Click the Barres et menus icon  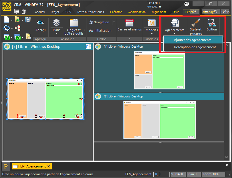(129, 23)
